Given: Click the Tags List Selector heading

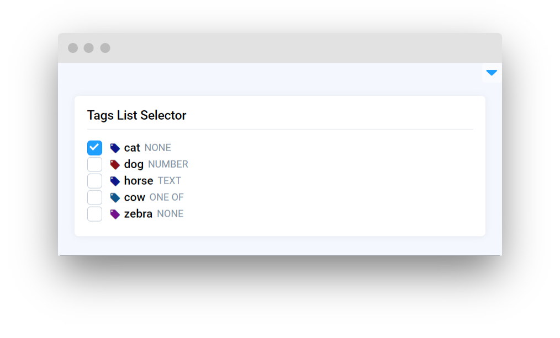Looking at the screenshot, I should 137,115.
